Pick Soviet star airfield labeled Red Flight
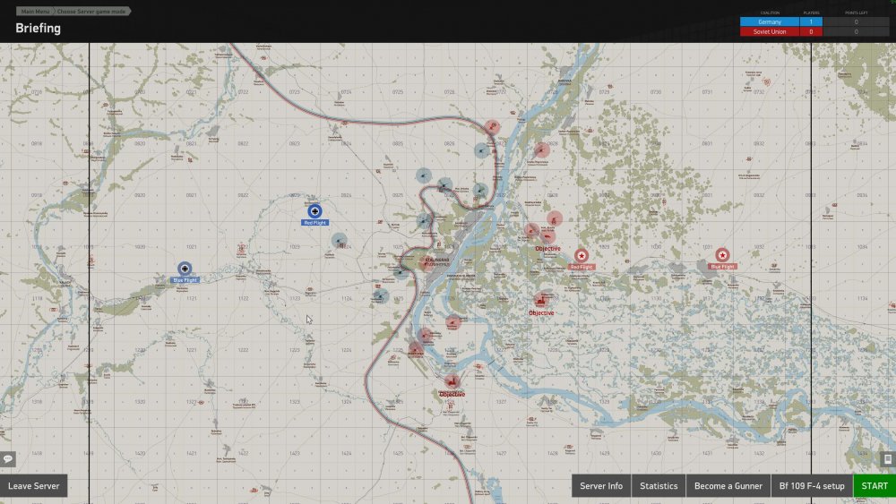Viewport: 896px width, 504px height. tap(582, 255)
